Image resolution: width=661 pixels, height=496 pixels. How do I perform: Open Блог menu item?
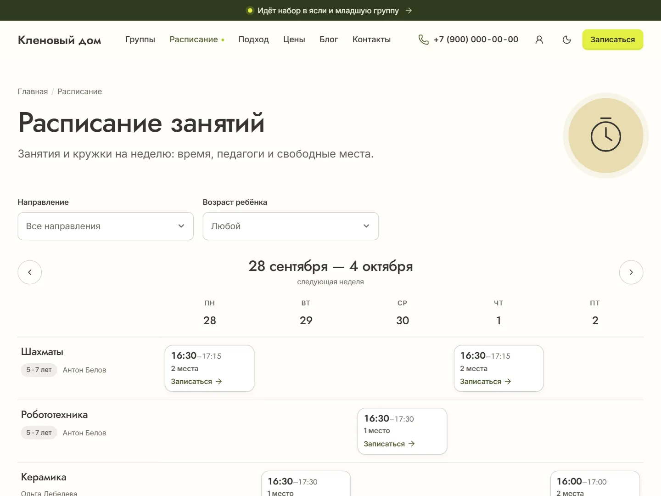click(x=329, y=39)
